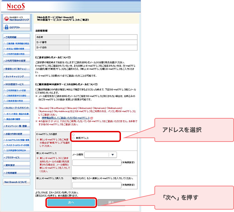Click E-mailアドレスのご登録・変更 sidebar link
The width and height of the screenshot is (234, 212).
click(17, 141)
